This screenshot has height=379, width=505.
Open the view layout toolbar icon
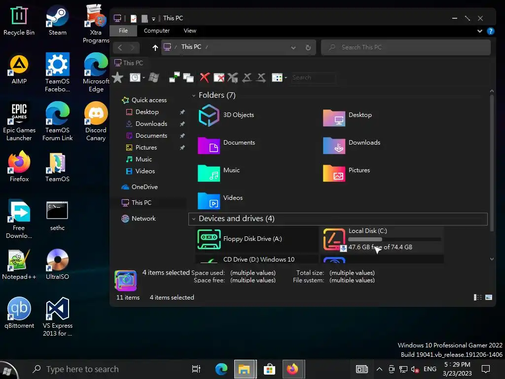(277, 77)
